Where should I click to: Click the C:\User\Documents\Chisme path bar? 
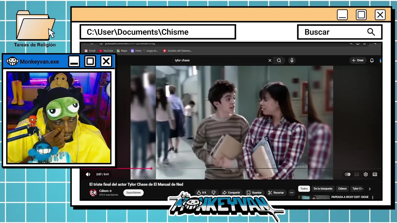[158, 32]
